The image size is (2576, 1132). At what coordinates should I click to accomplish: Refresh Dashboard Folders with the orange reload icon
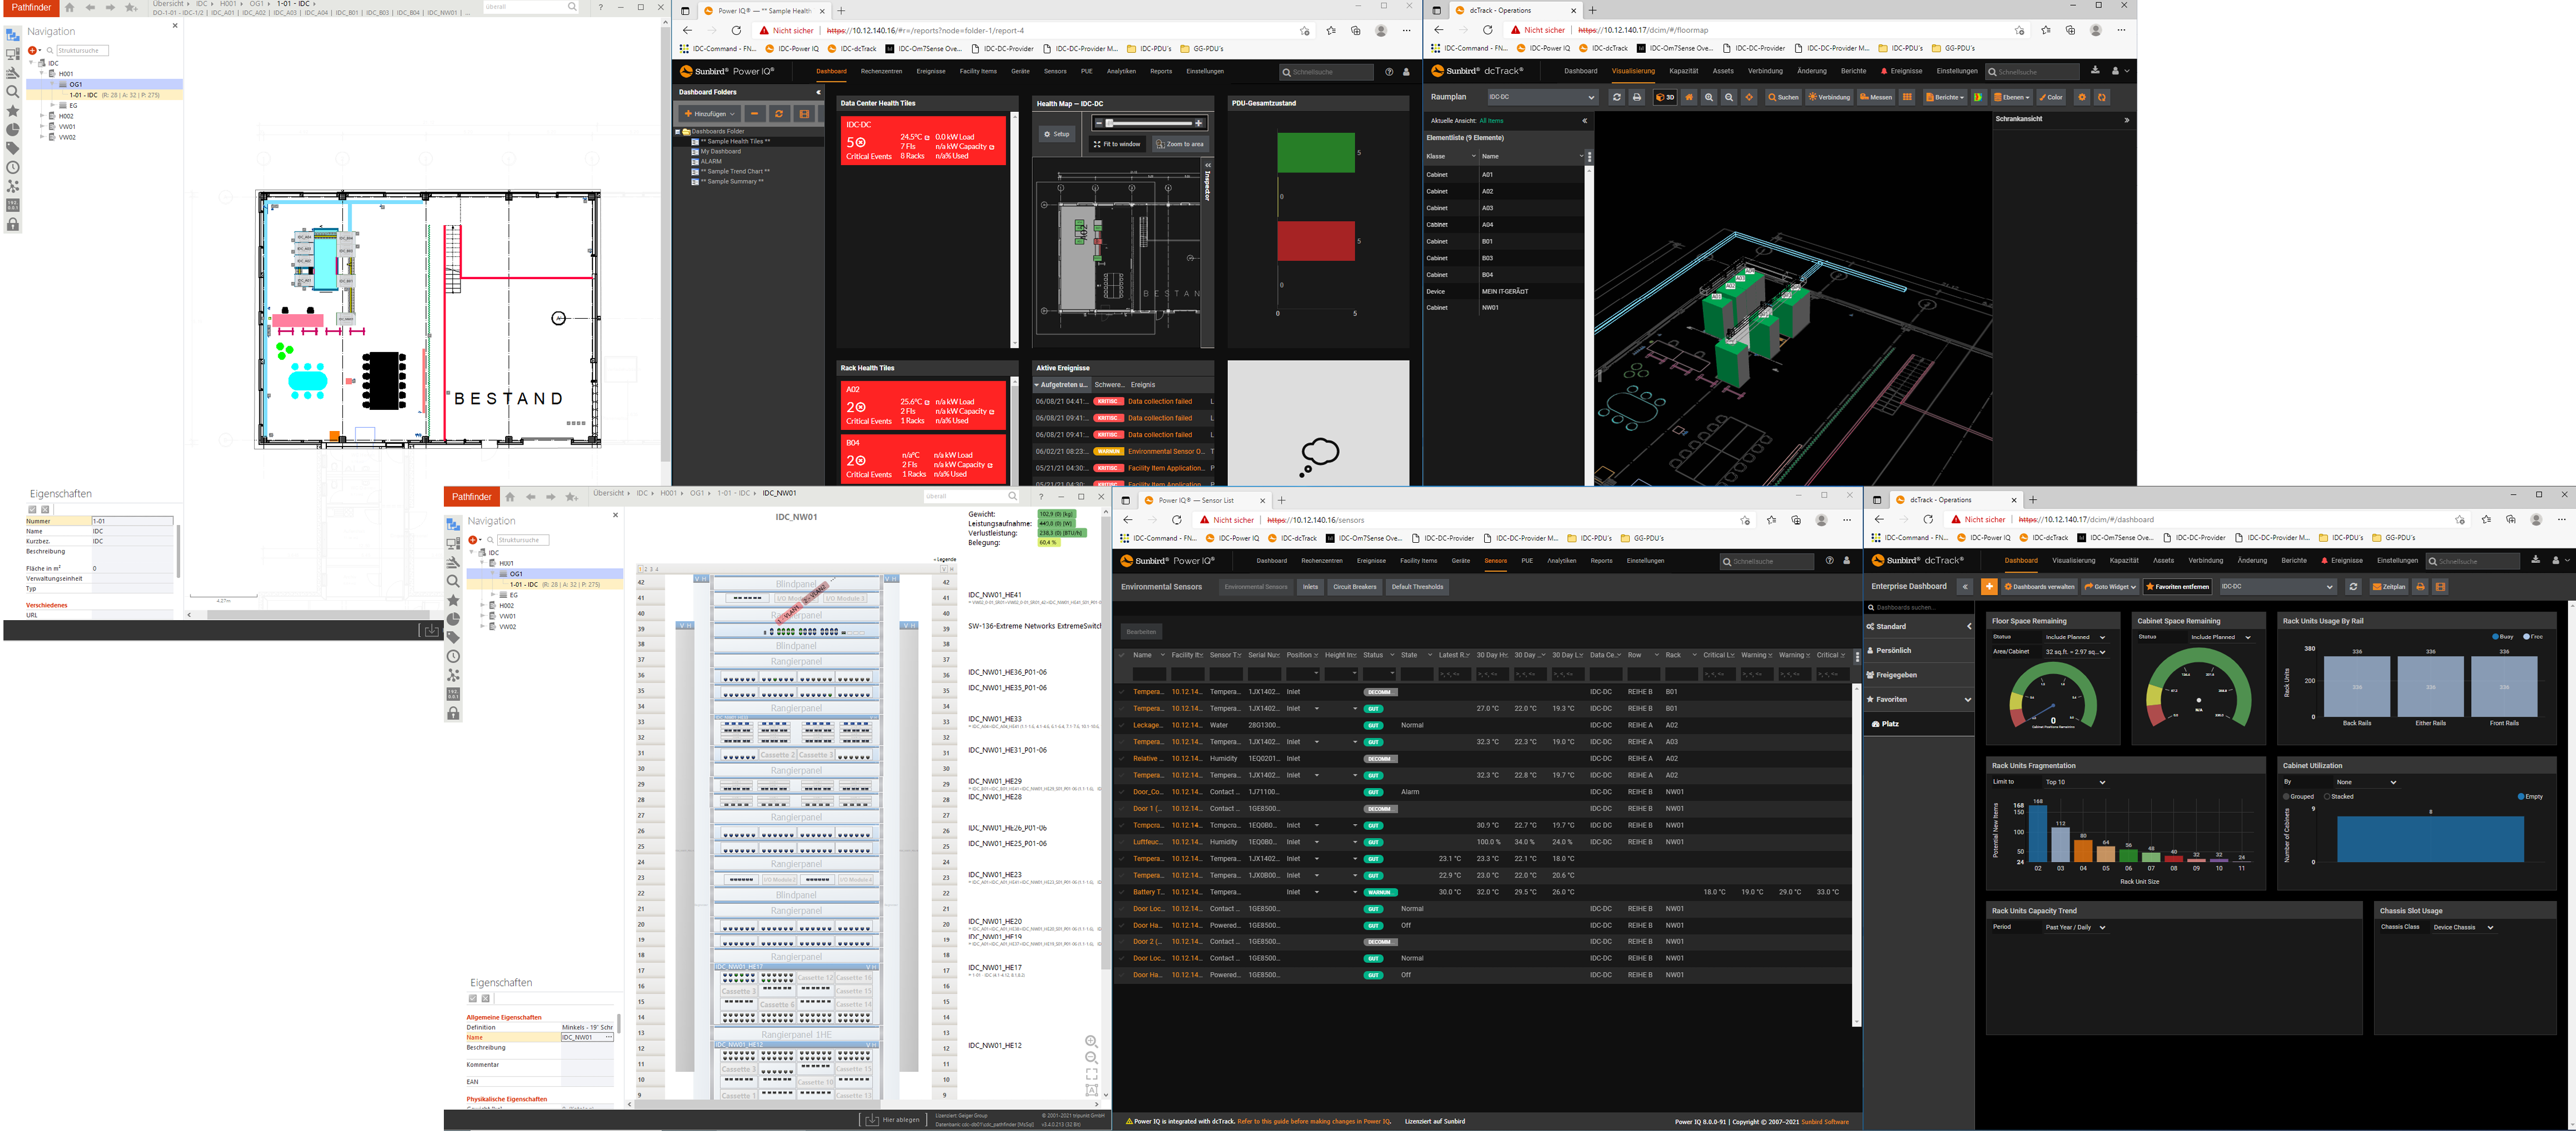(x=779, y=114)
